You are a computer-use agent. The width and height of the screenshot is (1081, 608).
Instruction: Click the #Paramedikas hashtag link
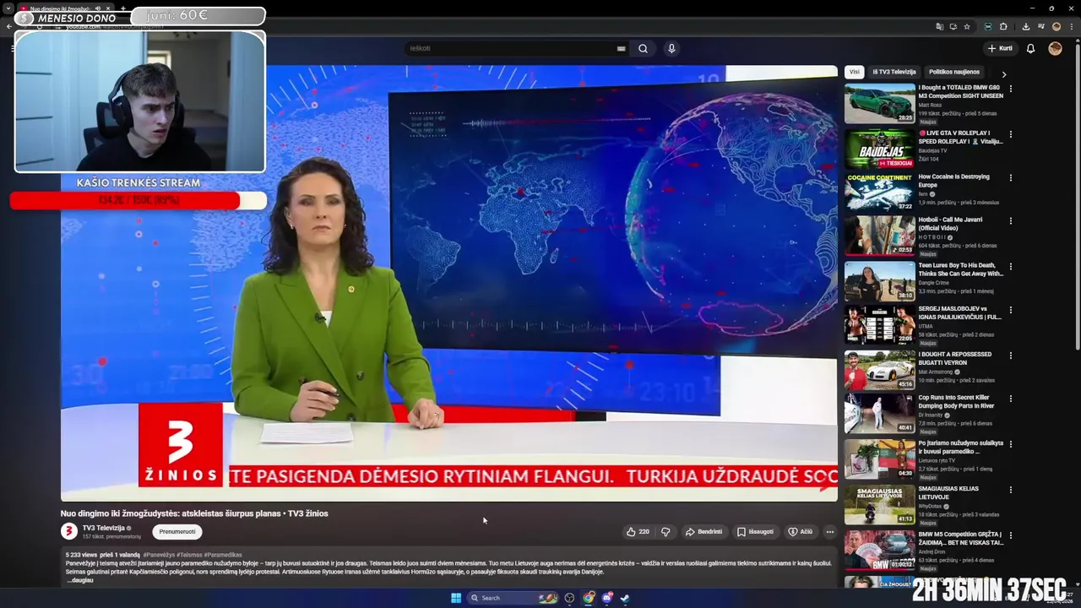pyautogui.click(x=223, y=555)
